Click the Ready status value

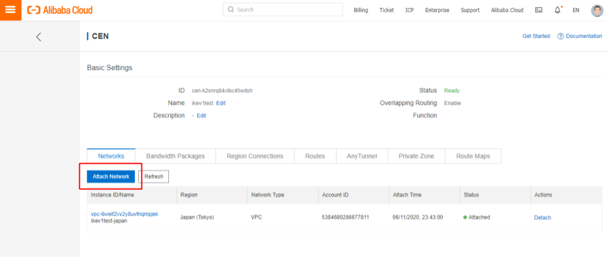452,91
